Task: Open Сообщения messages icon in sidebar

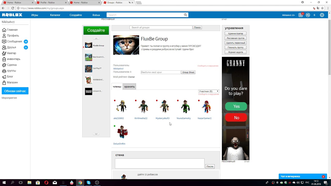Action: (x=4, y=41)
